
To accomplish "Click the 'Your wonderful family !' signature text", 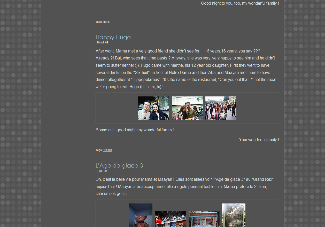I will pos(259,140).
